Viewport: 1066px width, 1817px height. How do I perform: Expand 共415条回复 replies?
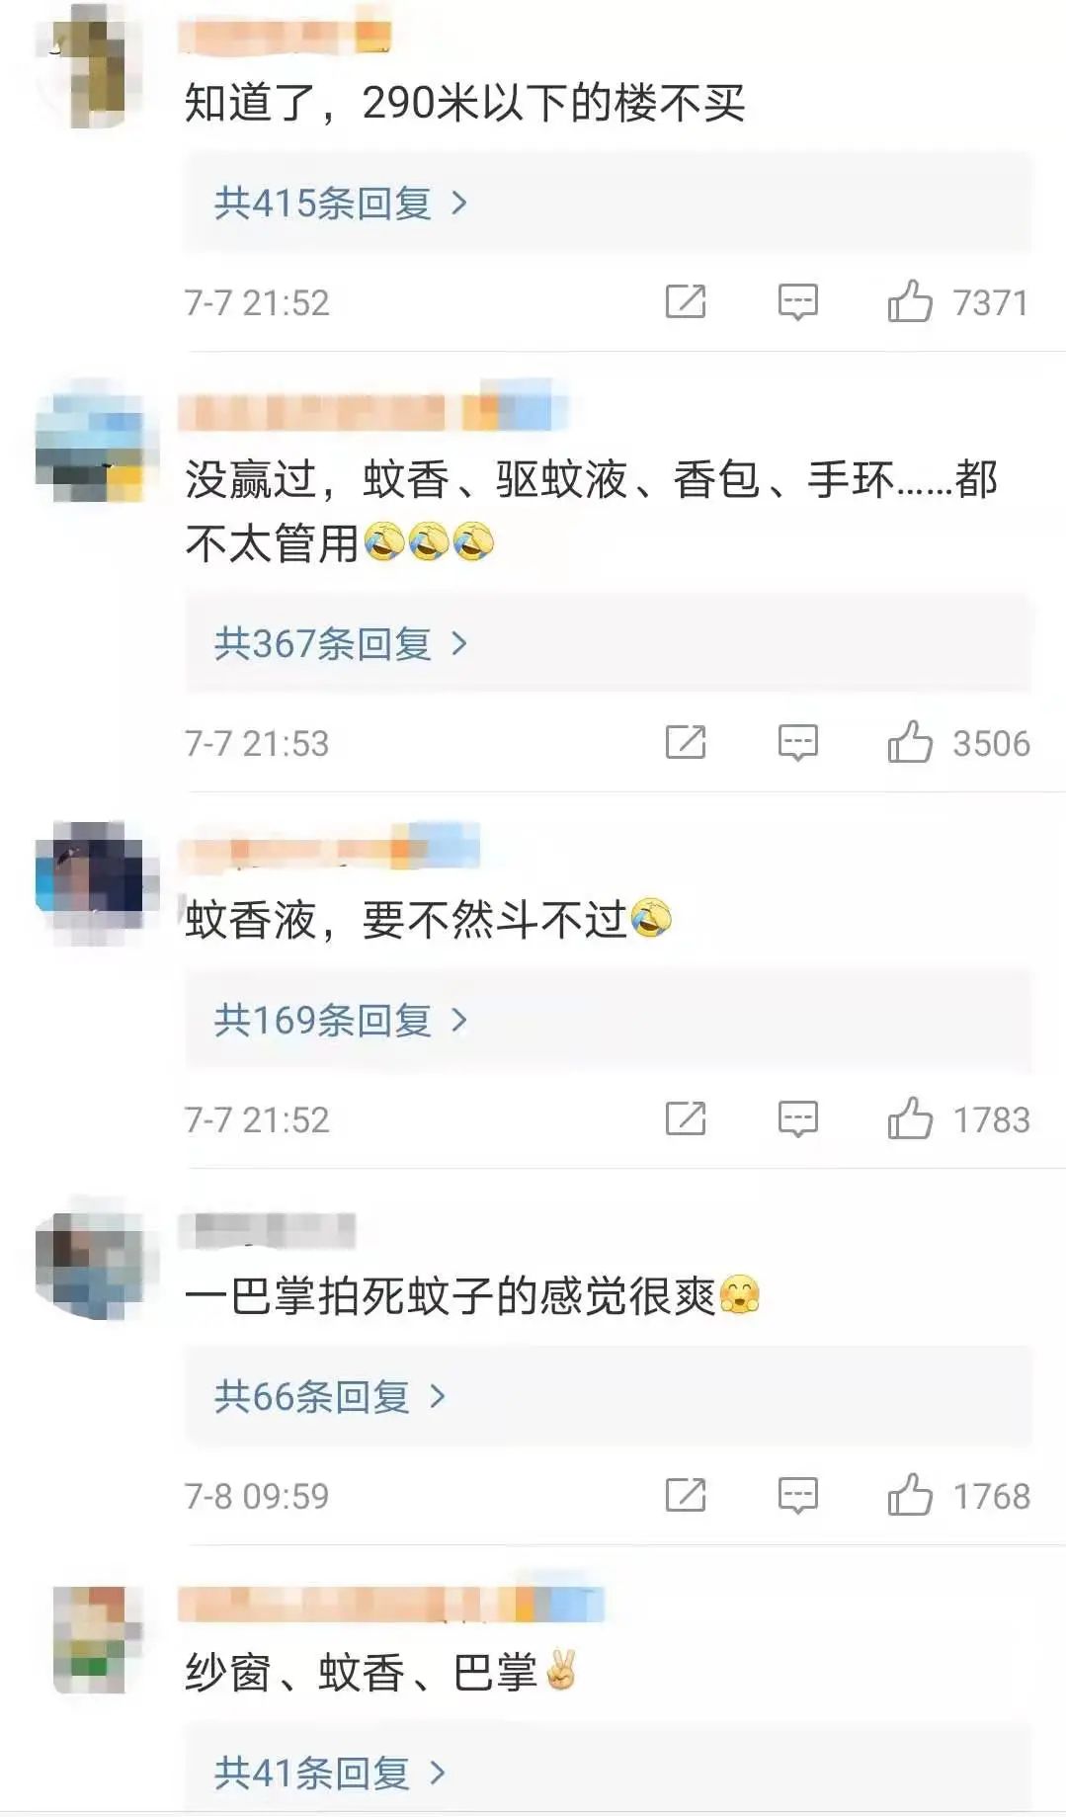pyautogui.click(x=341, y=204)
